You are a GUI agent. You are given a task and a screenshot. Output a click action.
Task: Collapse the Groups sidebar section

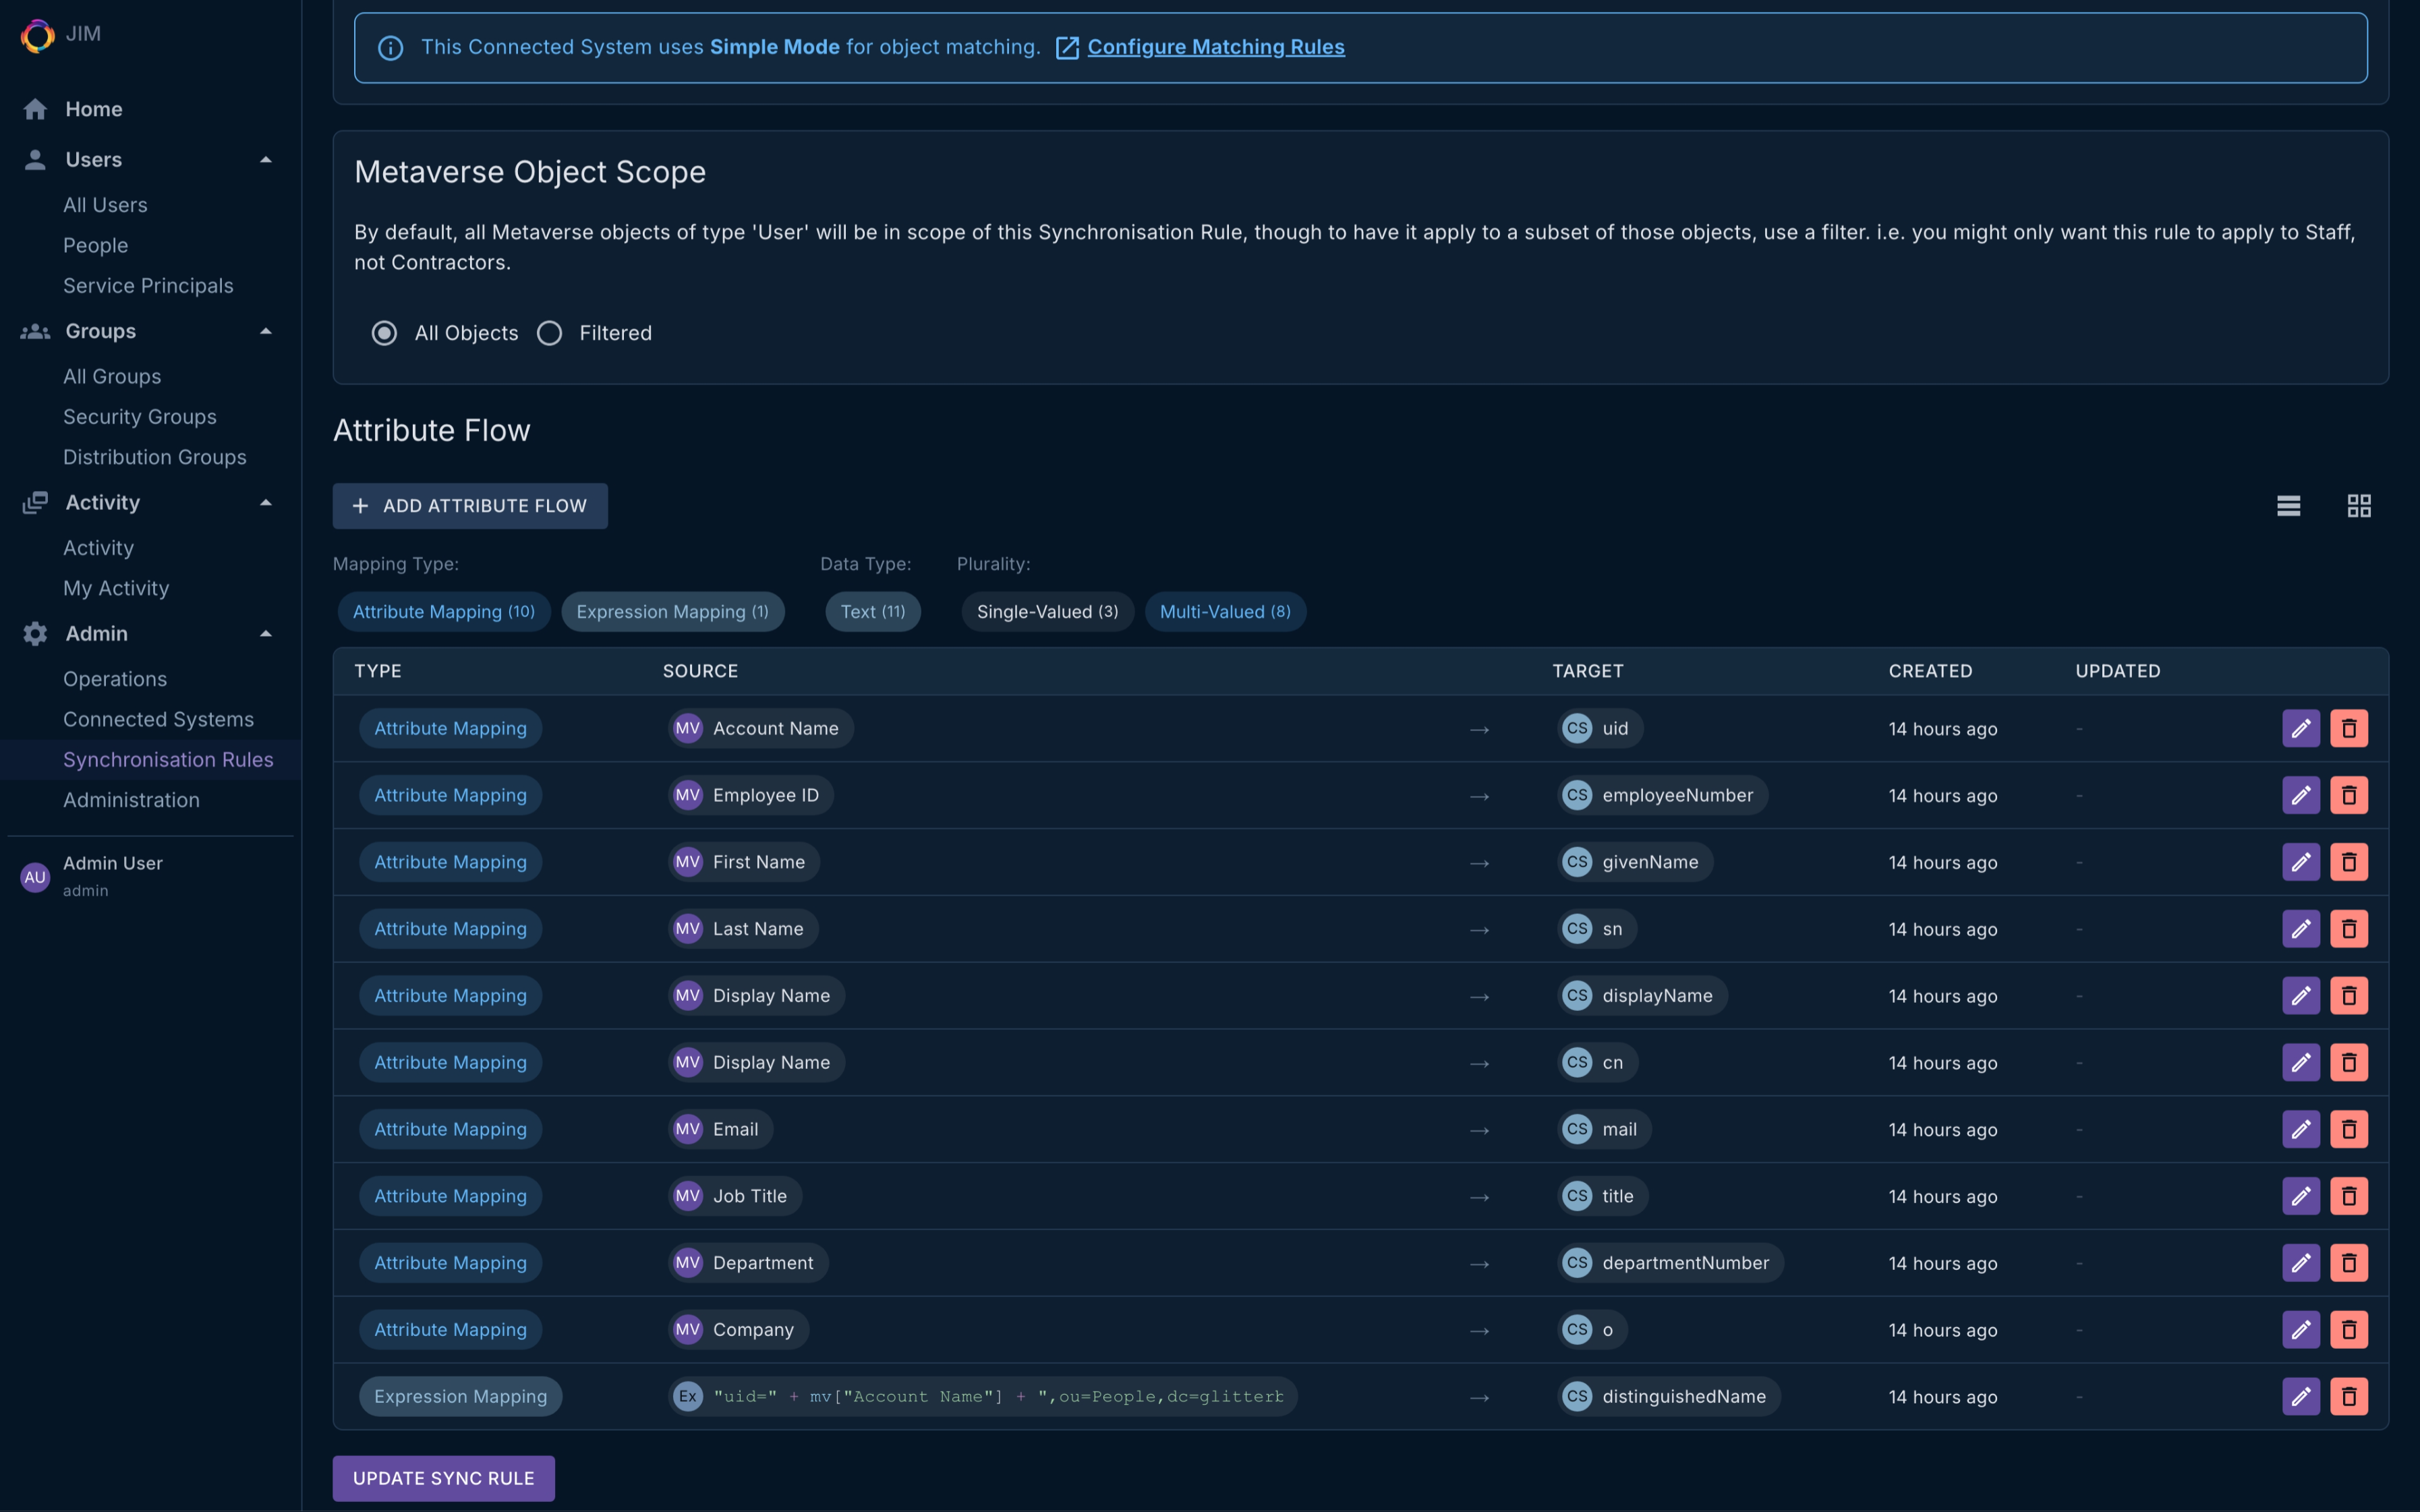(265, 331)
